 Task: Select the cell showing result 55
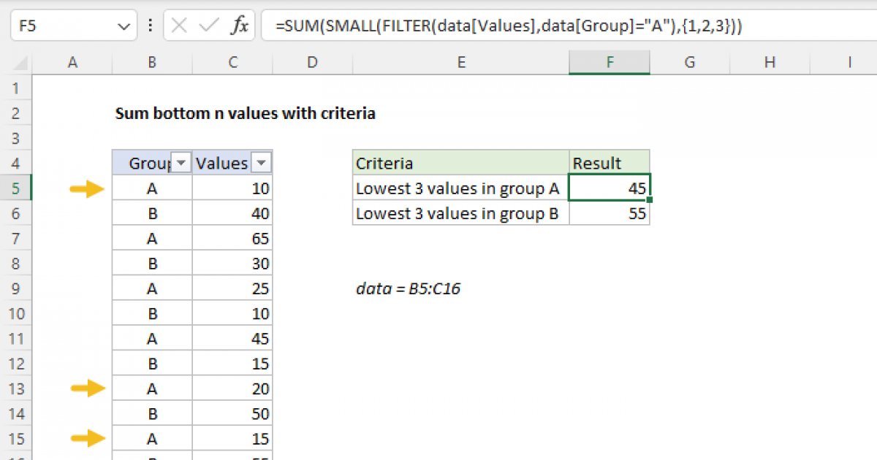pos(610,213)
